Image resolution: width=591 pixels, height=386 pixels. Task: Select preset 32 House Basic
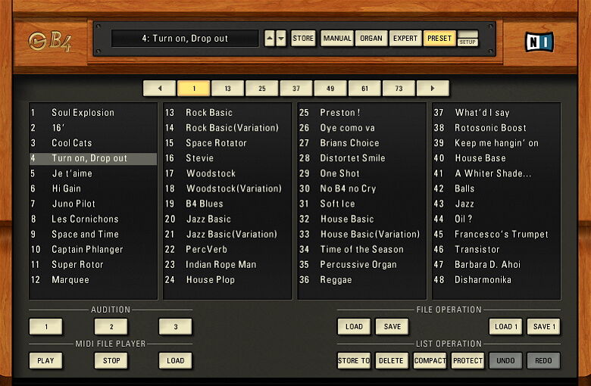362,219
